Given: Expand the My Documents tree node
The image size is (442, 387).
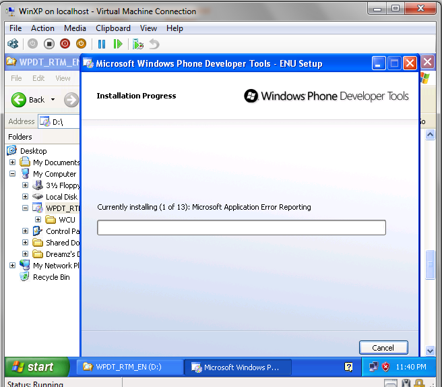Looking at the screenshot, I should pos(13,162).
